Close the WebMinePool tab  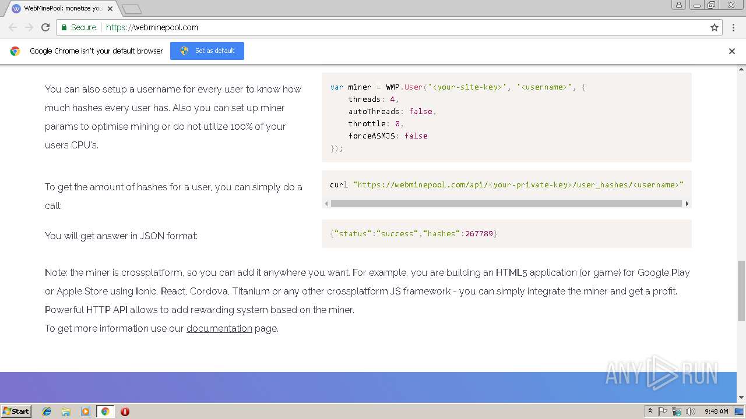click(x=110, y=9)
